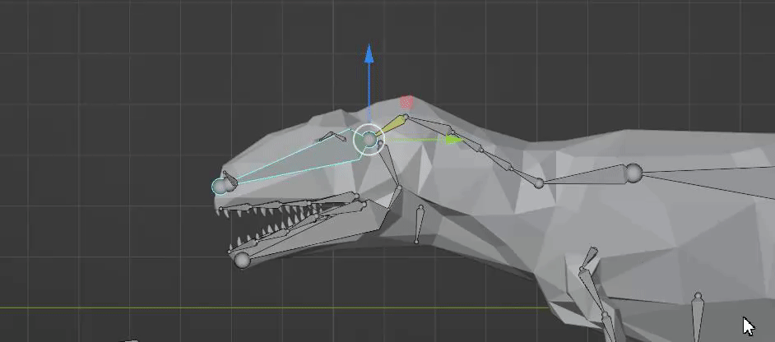Select the large spine joint sphere
This screenshot has width=775, height=342.
click(x=634, y=173)
